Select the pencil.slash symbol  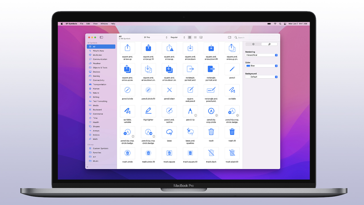pos(169,90)
